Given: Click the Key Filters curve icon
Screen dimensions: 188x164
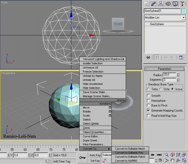Looking at the screenshot, I should coord(104,160).
